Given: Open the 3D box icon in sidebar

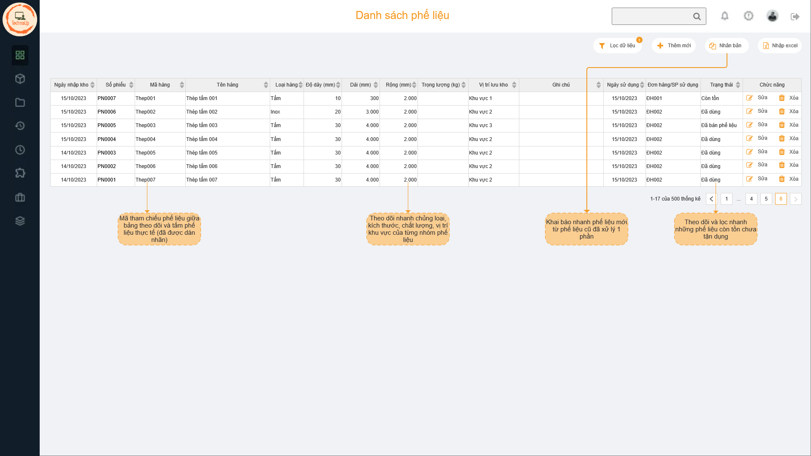Looking at the screenshot, I should click(x=20, y=79).
